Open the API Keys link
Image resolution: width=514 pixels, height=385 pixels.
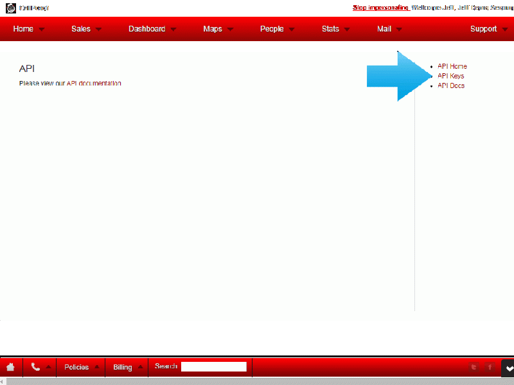tap(451, 76)
